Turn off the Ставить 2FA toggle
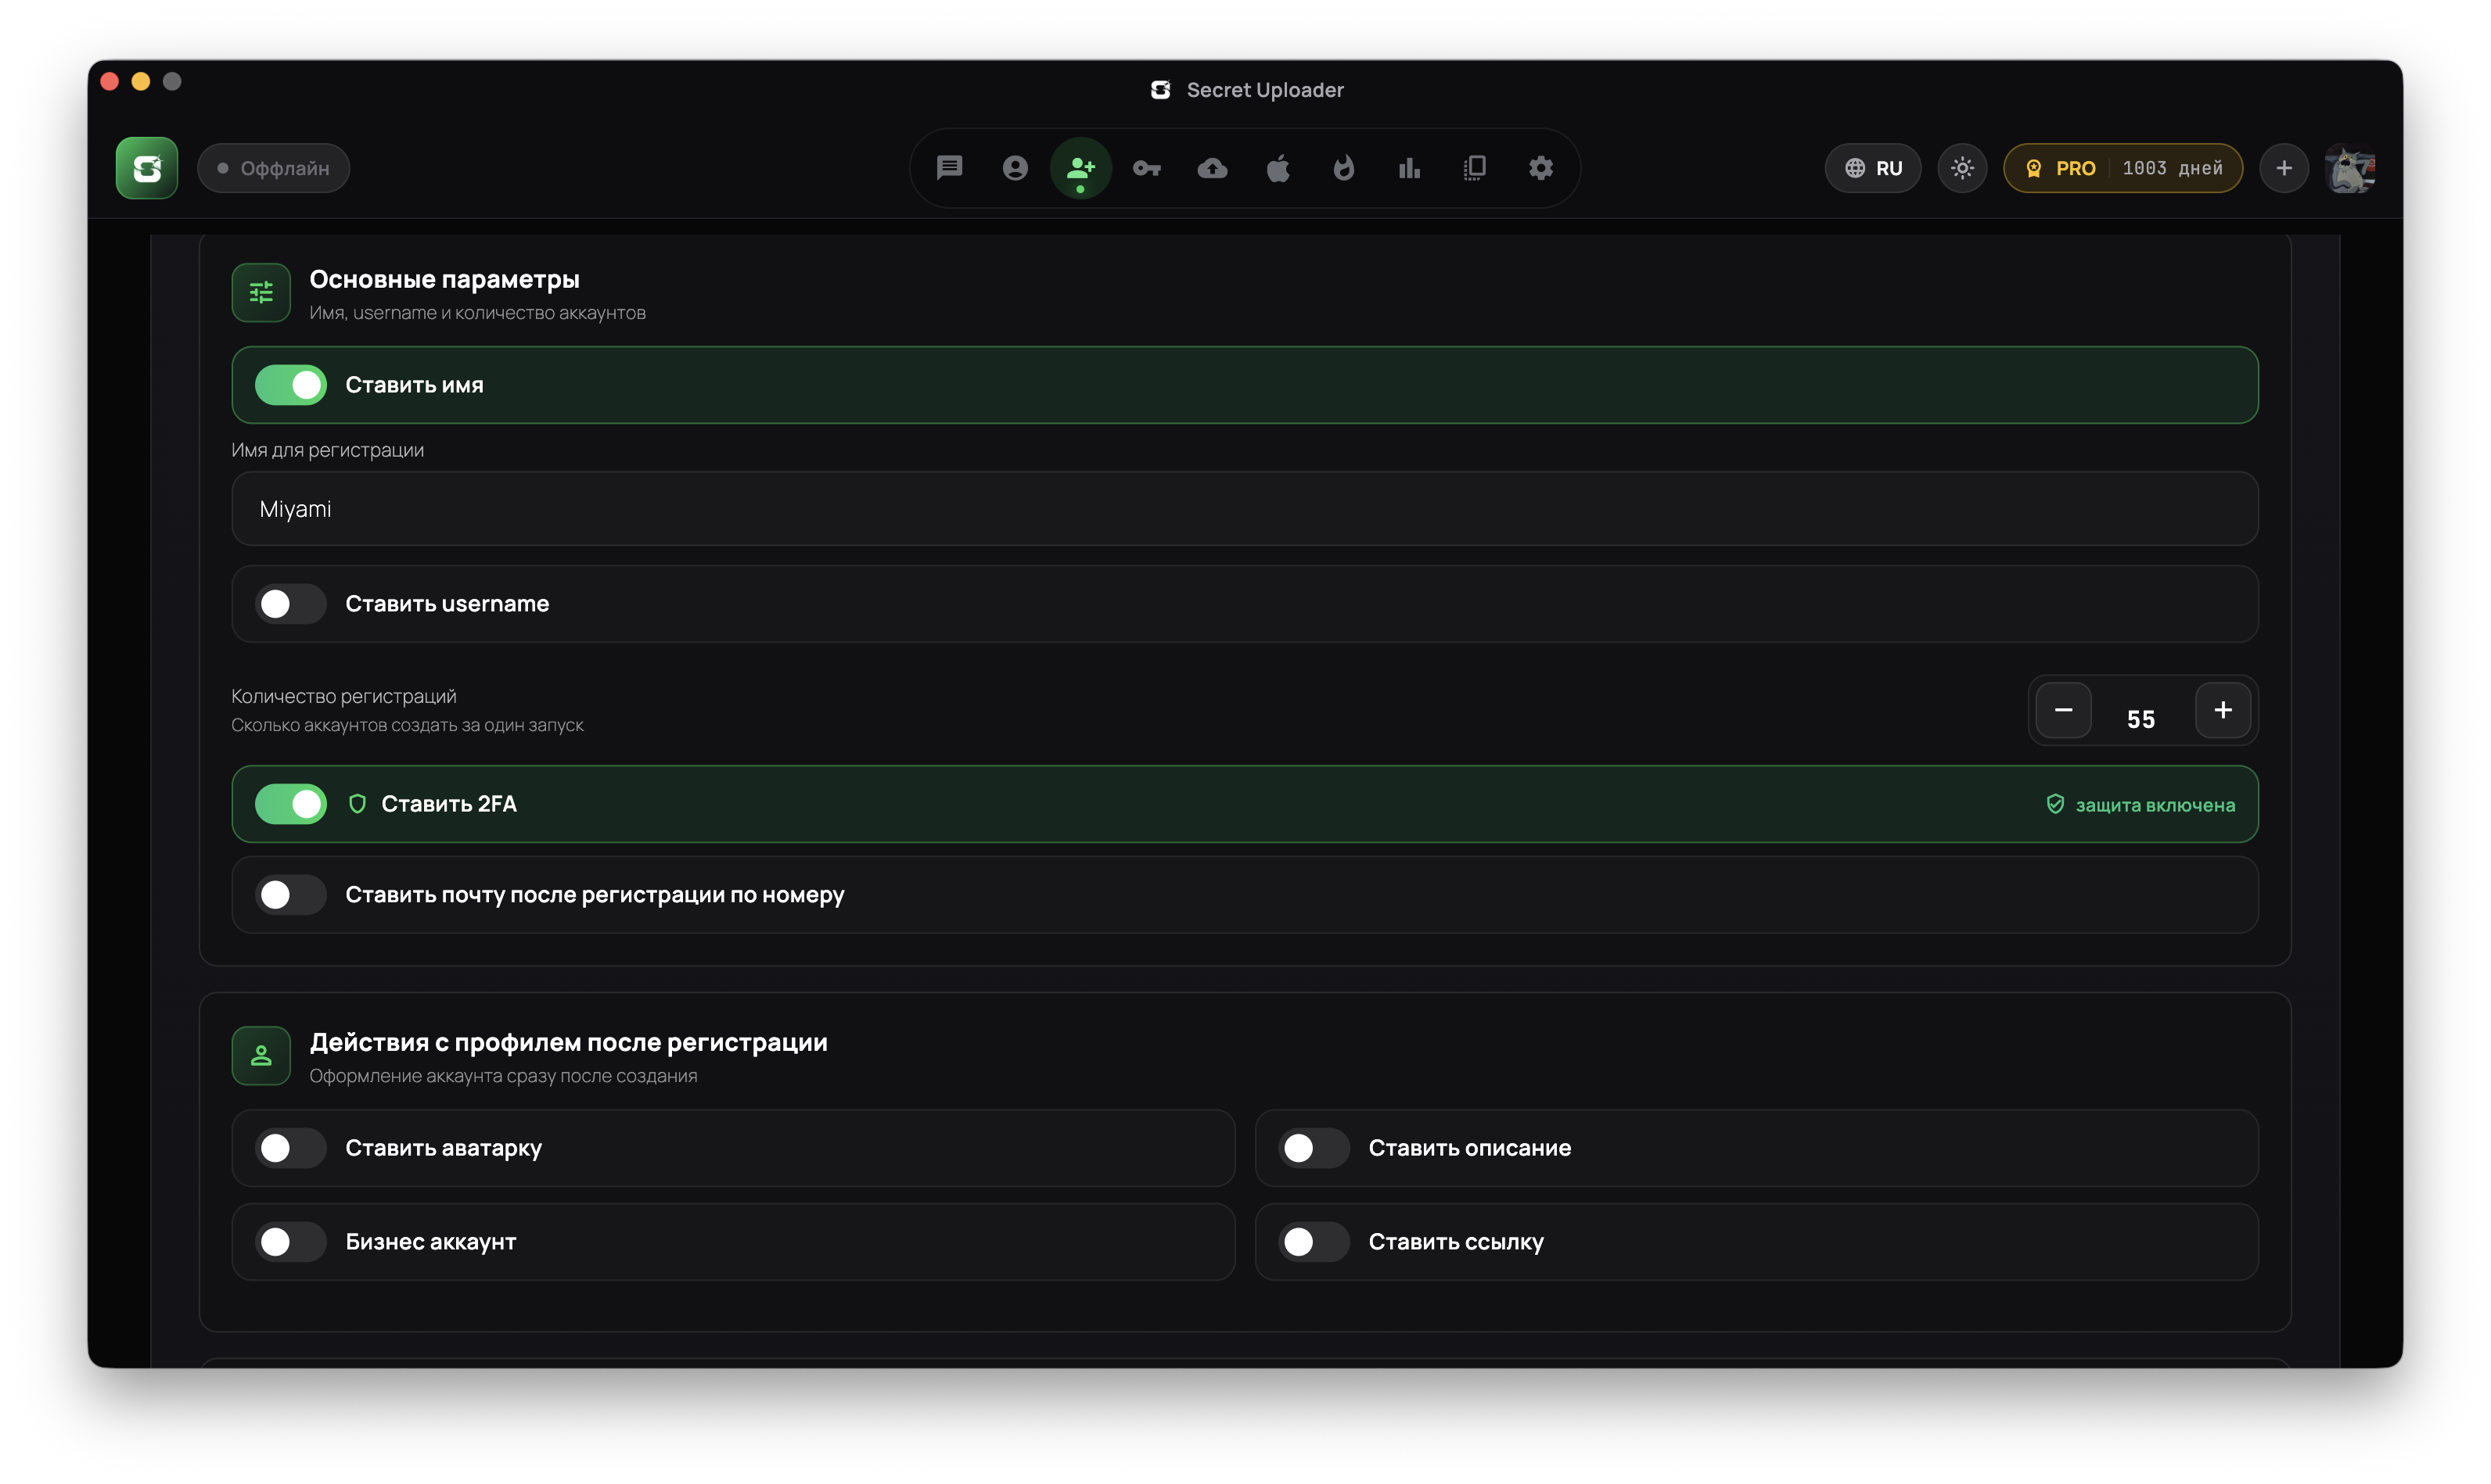Viewport: 2491px width, 1484px height. [290, 804]
